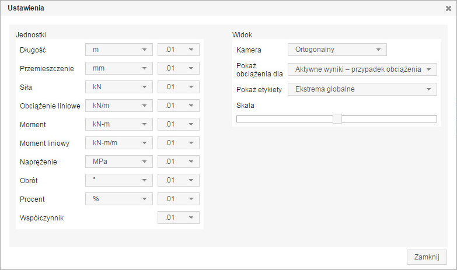Open the Obrót unit dropdown
This screenshot has width=457, height=270.
119,180
